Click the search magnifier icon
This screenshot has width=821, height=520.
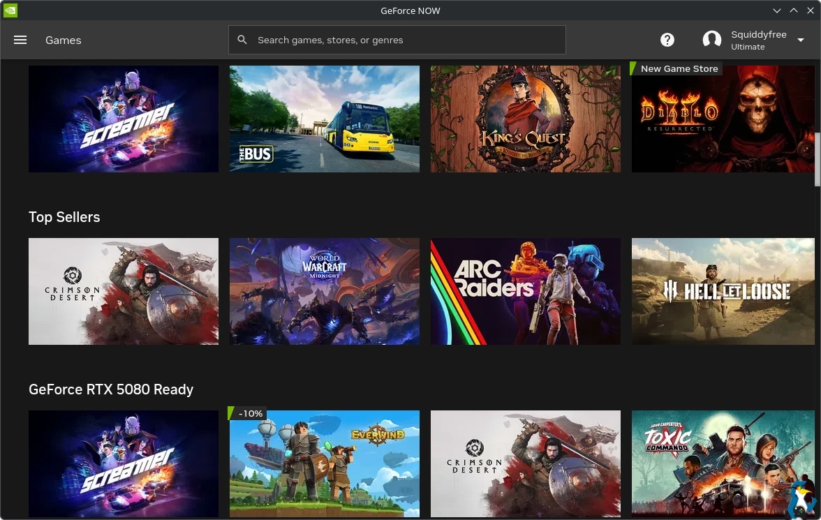[242, 40]
